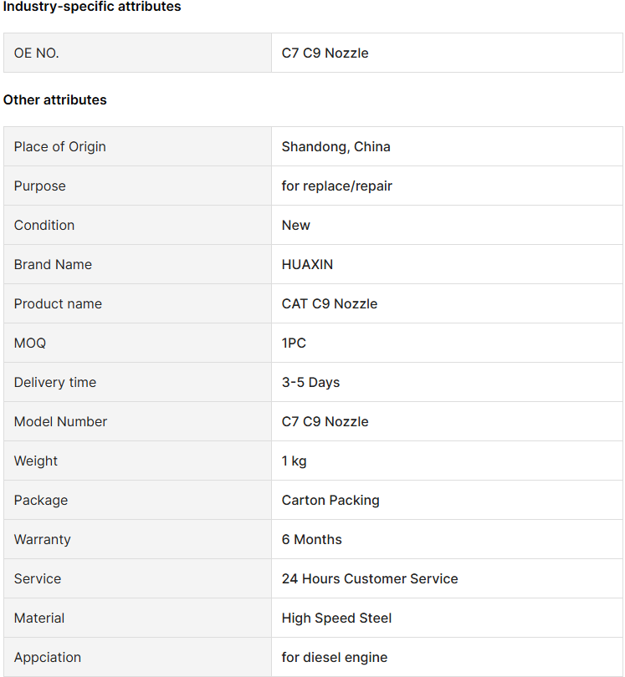The image size is (625, 677).
Task: Select the Shandong, China origin value
Action: (x=336, y=147)
